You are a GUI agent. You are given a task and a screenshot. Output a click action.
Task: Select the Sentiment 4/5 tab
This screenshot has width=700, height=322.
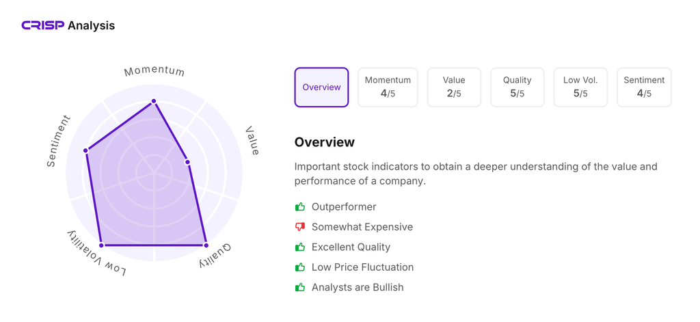click(x=644, y=88)
